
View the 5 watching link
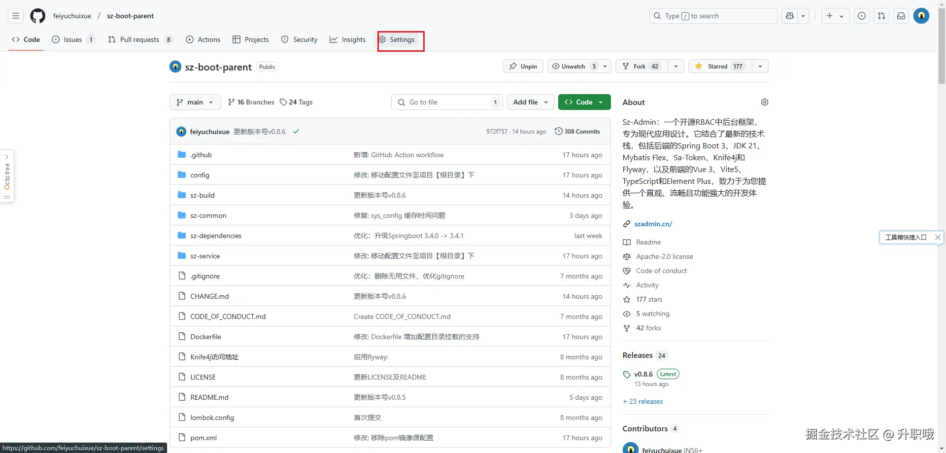click(652, 314)
